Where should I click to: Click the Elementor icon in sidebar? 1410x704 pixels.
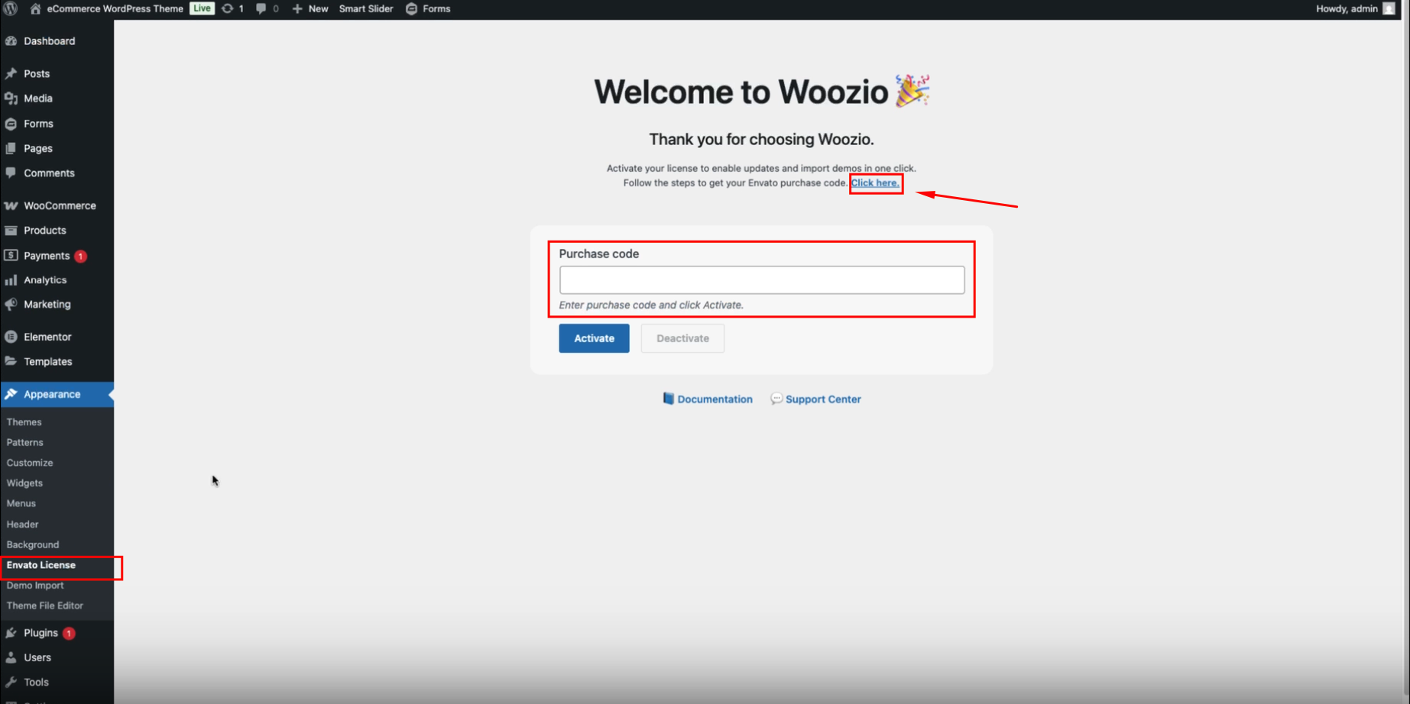tap(11, 337)
